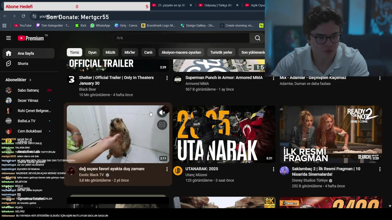Open the Saklambaç 2 video title
392x220 pixels.
pyautogui.click(x=326, y=171)
